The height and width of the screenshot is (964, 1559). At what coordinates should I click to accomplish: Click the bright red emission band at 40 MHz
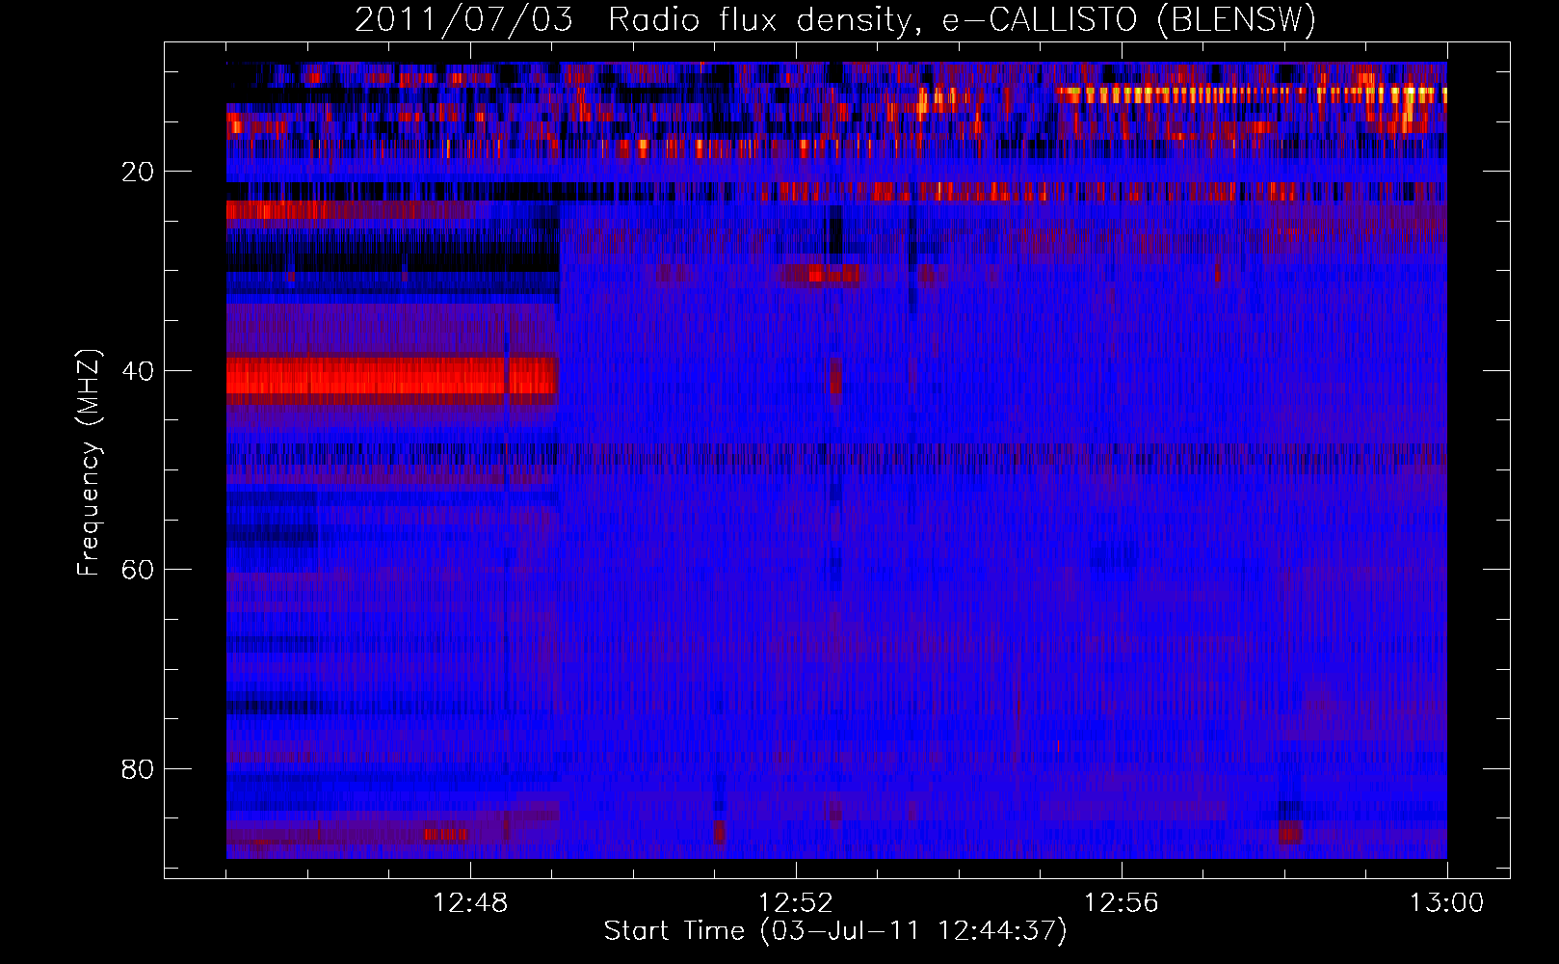pos(392,375)
